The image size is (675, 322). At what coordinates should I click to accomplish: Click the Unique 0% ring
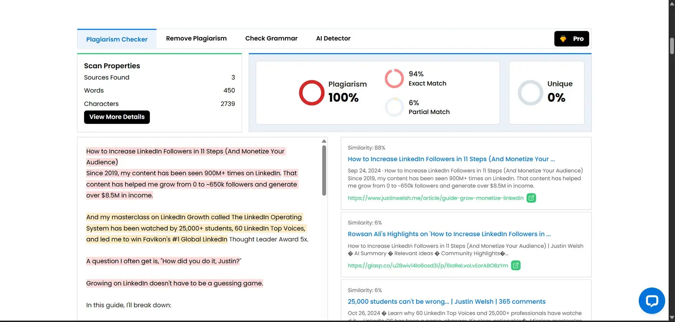[530, 92]
